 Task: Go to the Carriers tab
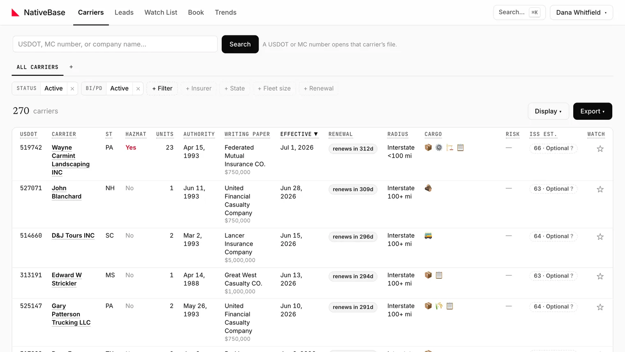(91, 12)
